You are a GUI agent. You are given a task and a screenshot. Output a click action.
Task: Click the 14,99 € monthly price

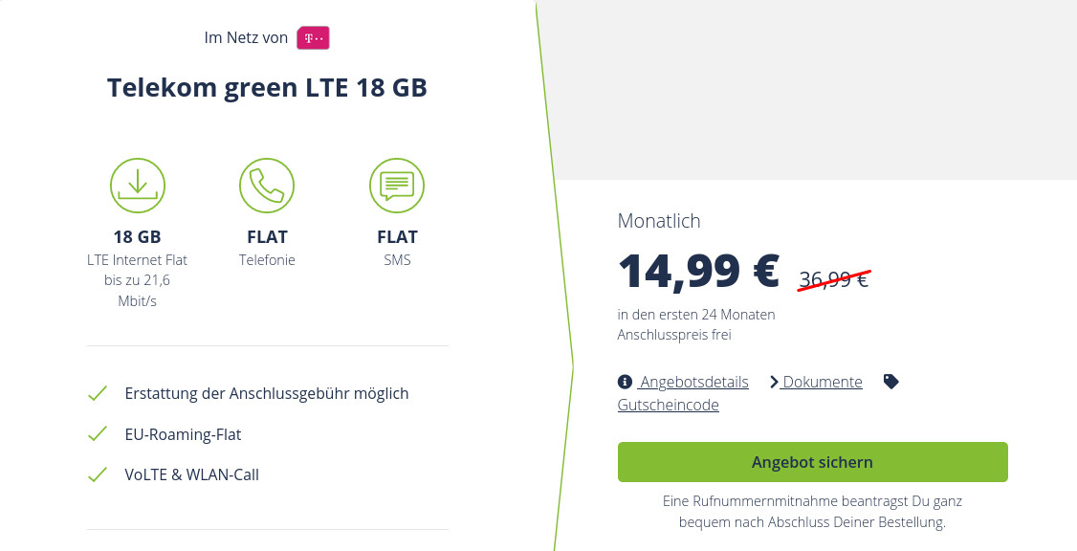tap(698, 272)
